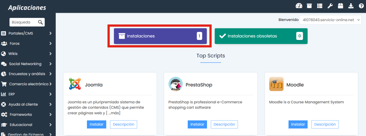Click Instalar under PrestaShop

[197, 125]
